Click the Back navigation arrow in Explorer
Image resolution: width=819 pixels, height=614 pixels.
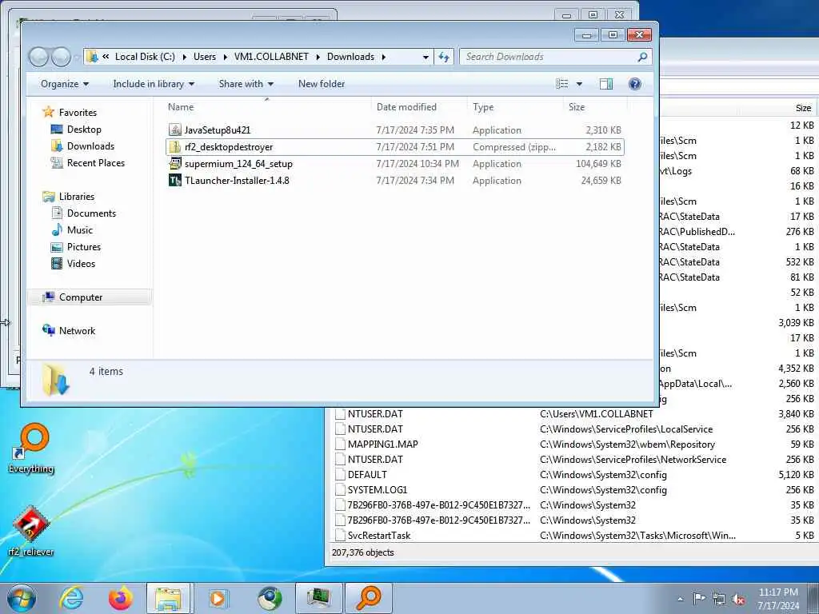click(38, 57)
